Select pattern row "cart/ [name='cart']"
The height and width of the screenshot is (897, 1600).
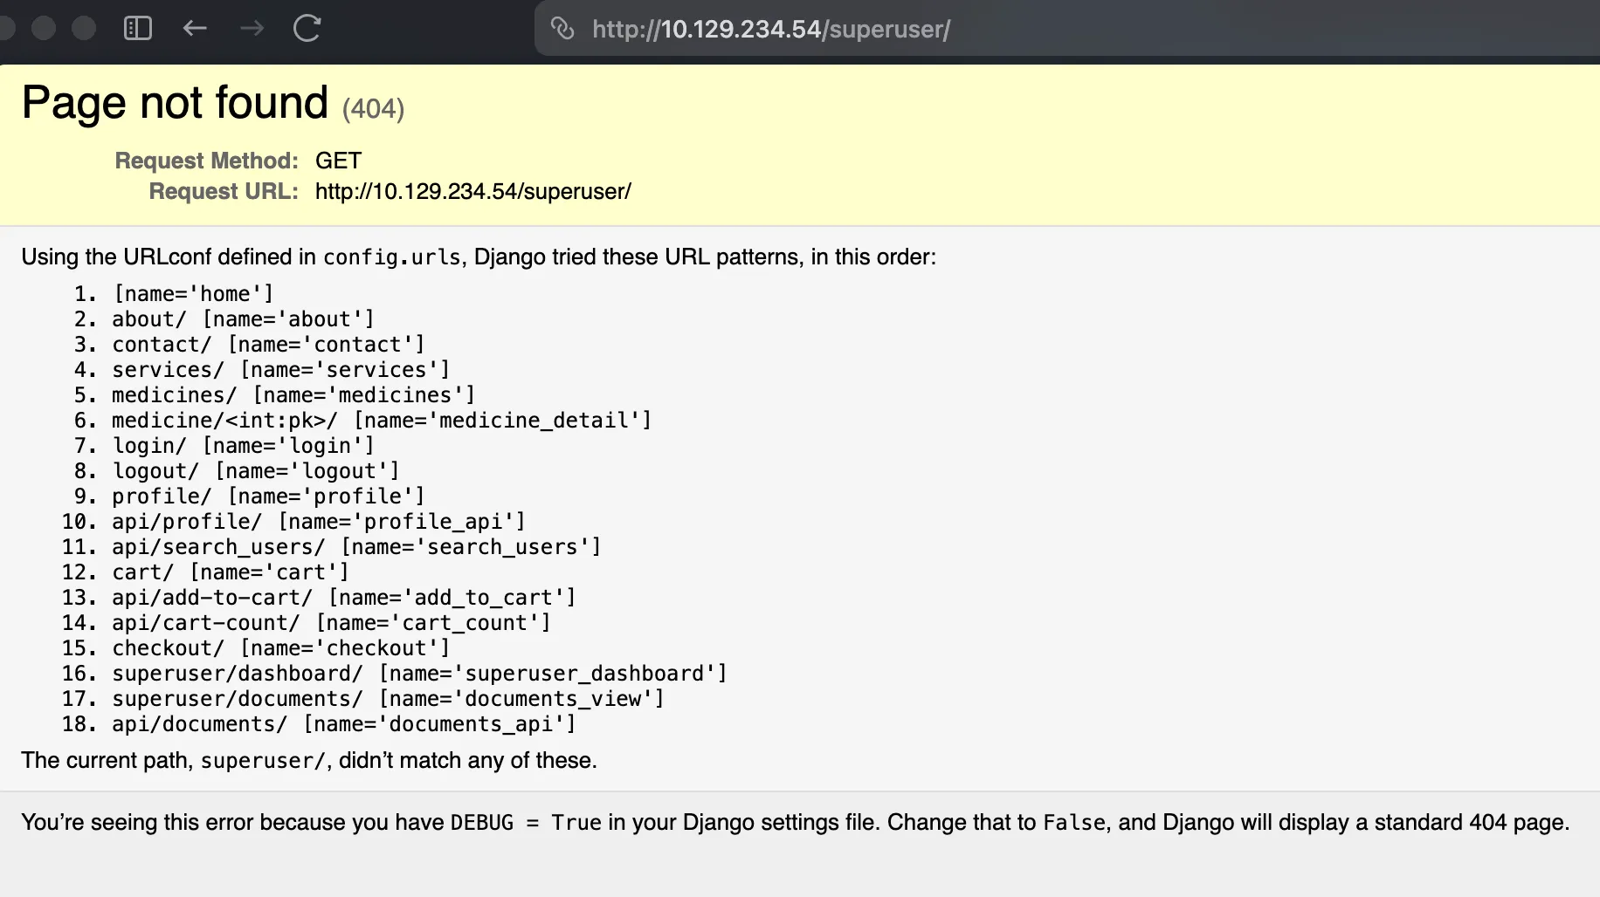pyautogui.click(x=231, y=572)
